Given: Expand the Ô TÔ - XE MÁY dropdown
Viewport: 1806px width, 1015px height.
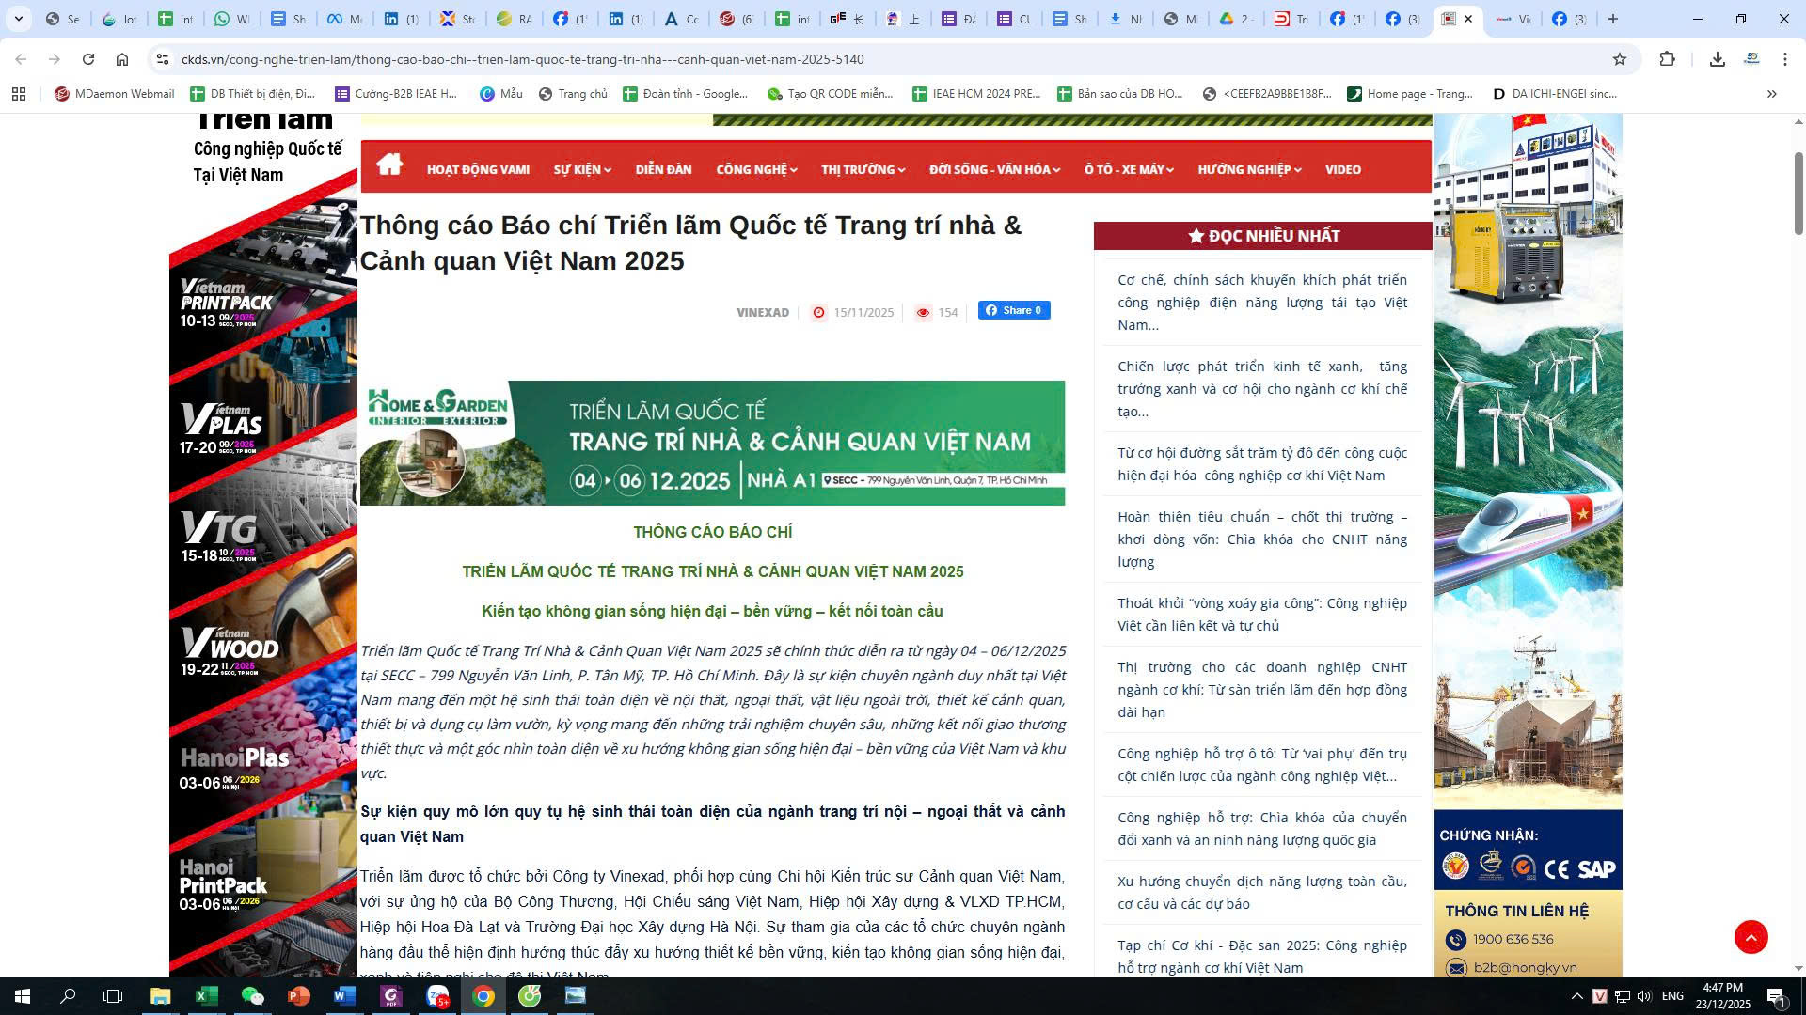Looking at the screenshot, I should pyautogui.click(x=1128, y=170).
